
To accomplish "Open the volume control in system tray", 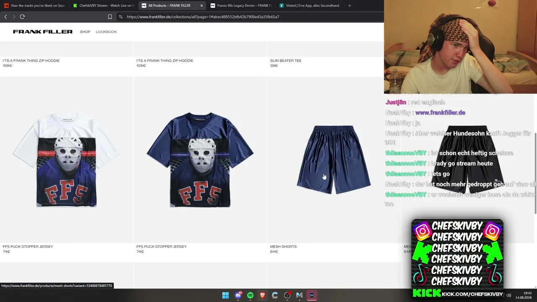I will [x=508, y=295].
